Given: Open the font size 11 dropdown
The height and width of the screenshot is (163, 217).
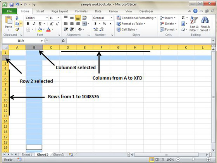Looking at the screenshot, I should [58, 18].
